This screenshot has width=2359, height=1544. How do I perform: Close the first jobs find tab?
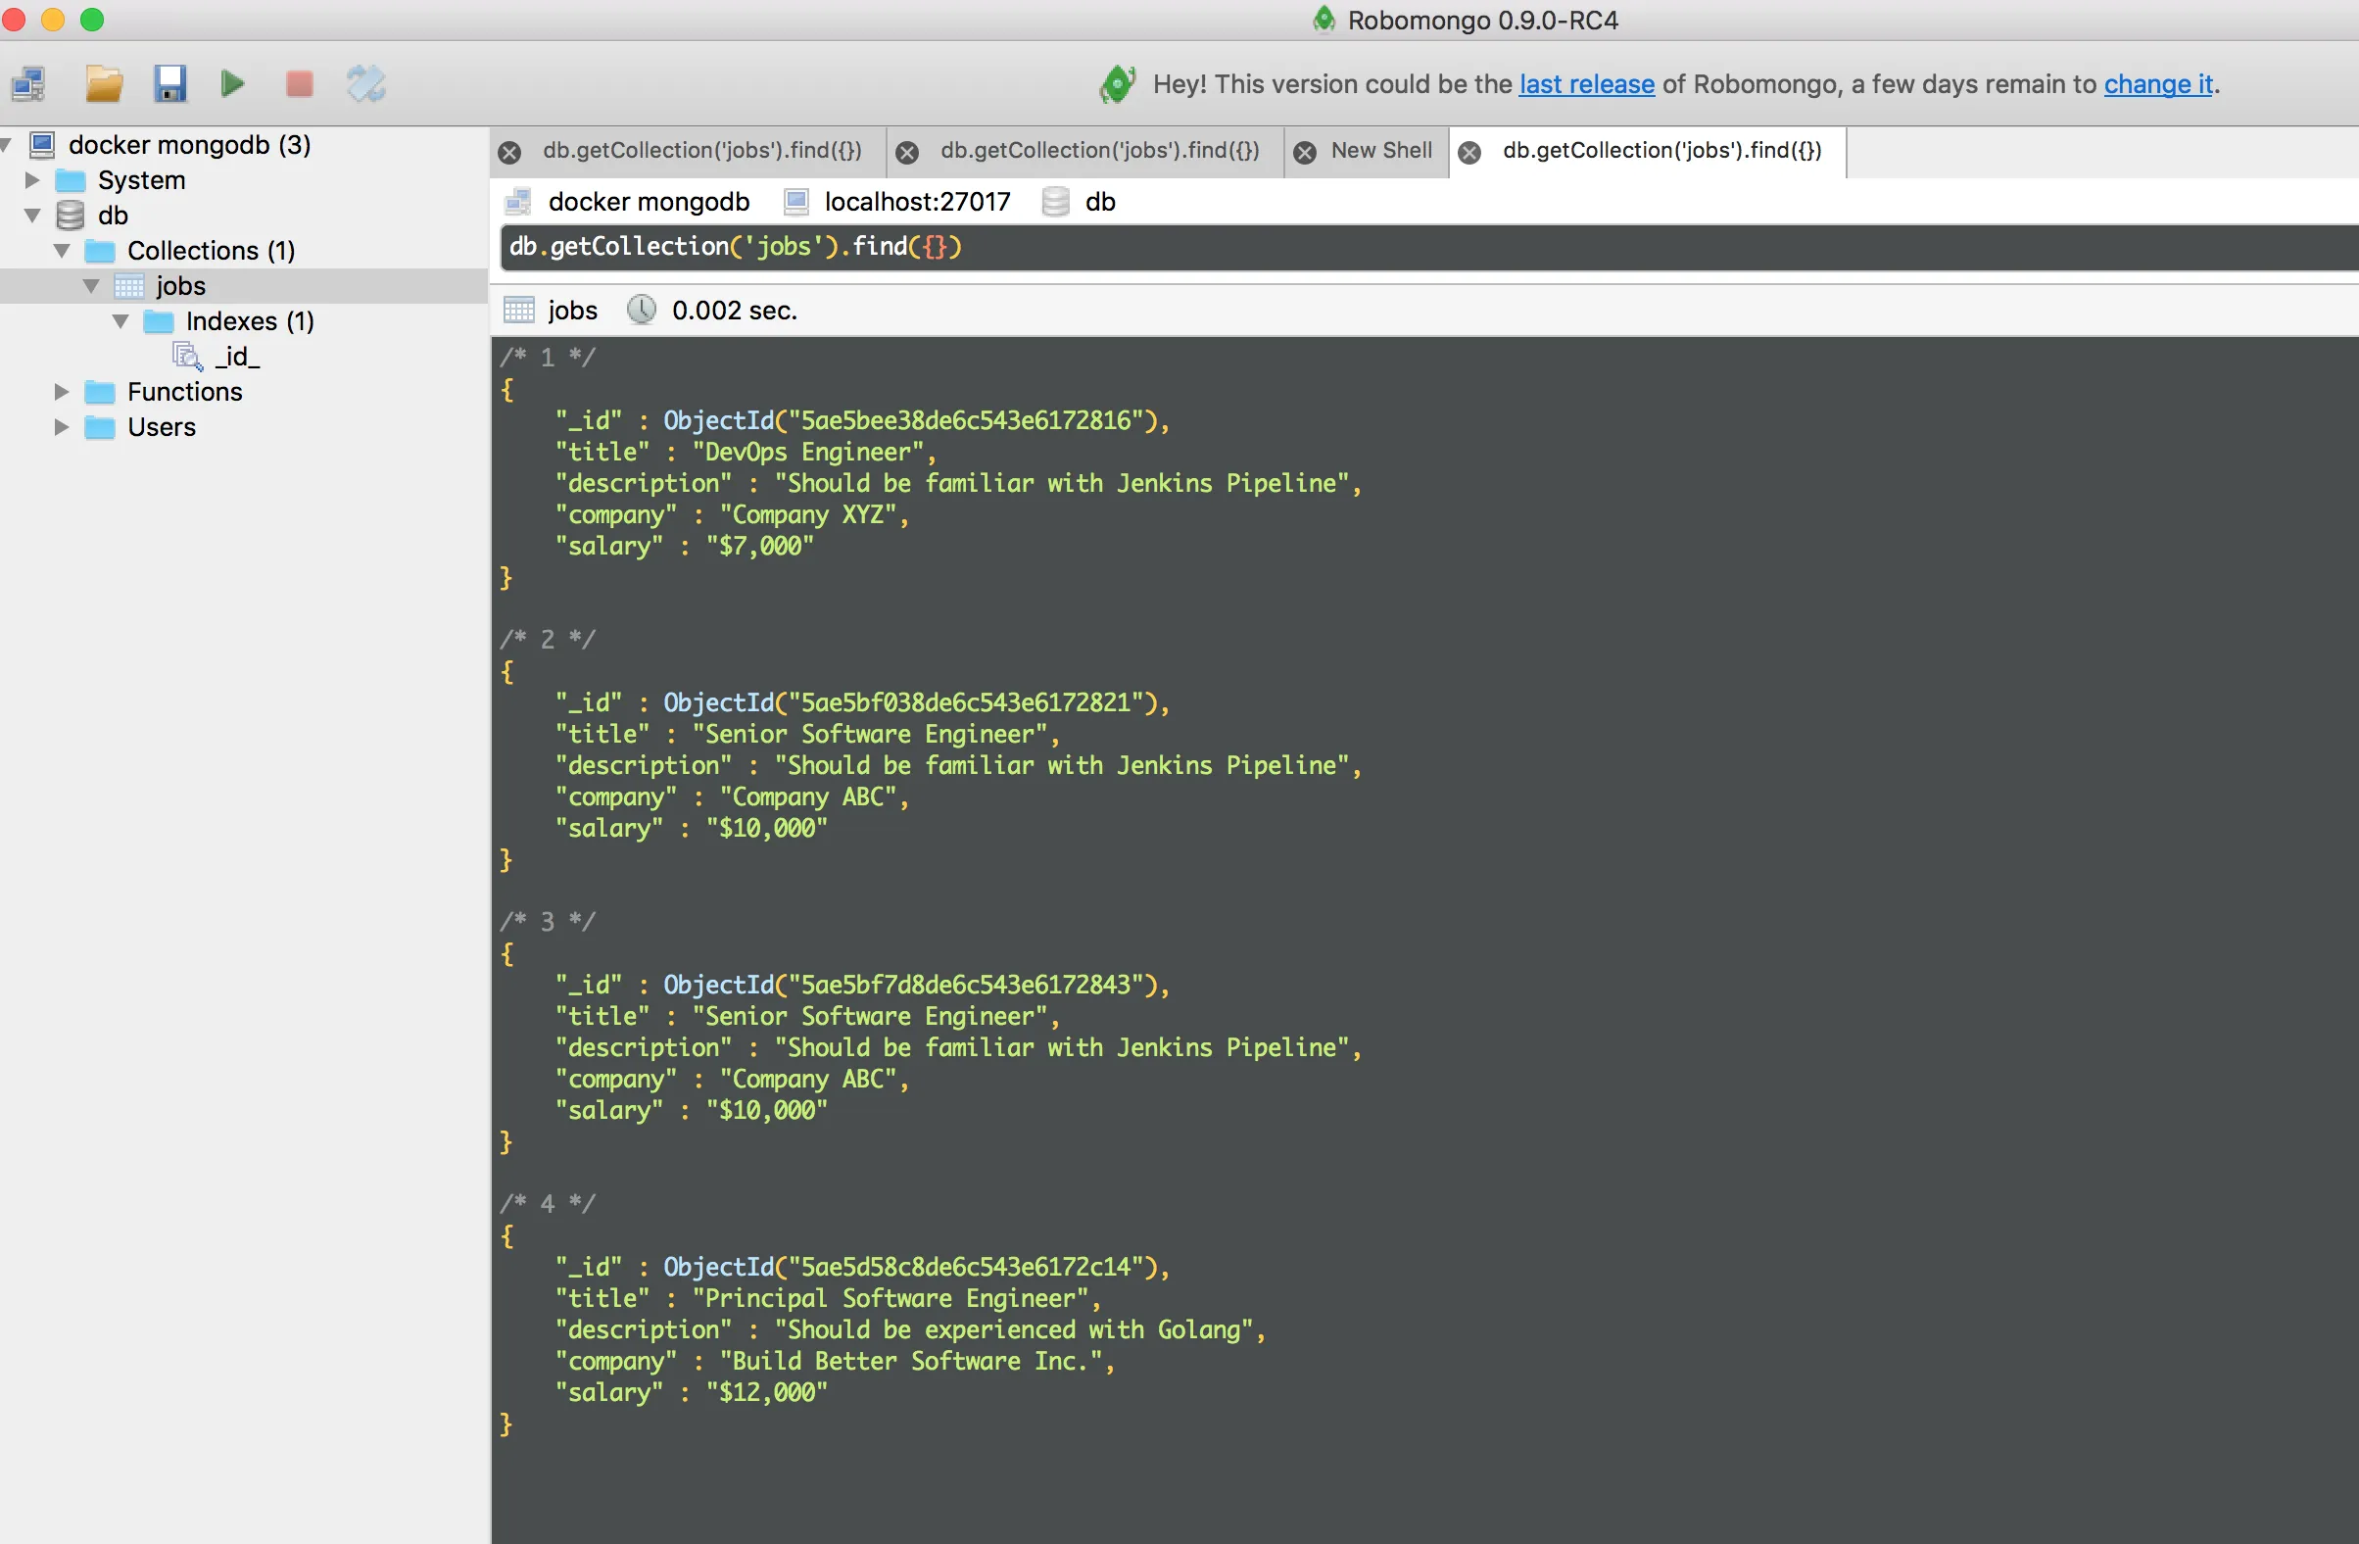[x=509, y=152]
